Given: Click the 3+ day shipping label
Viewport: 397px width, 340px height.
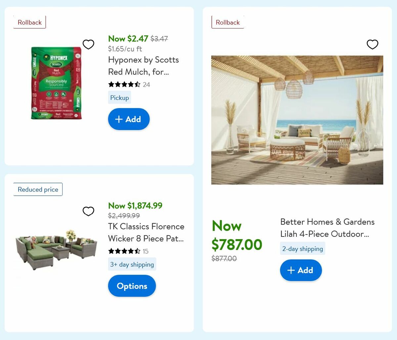Looking at the screenshot, I should click(132, 264).
